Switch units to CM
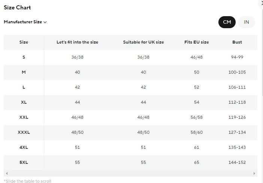The image size is (263, 183). [227, 22]
